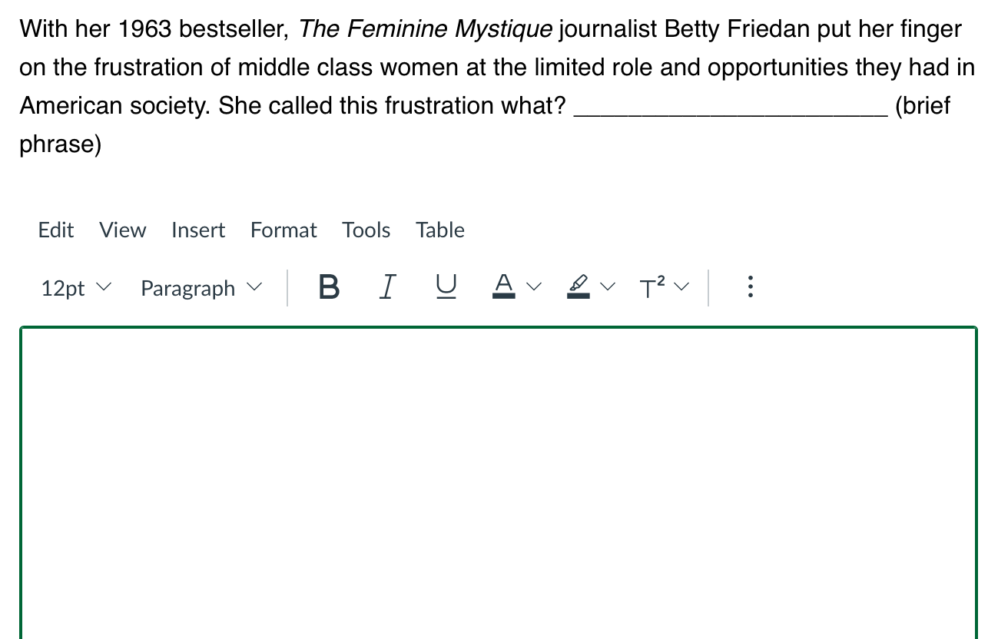Open the View menu

[x=122, y=230]
